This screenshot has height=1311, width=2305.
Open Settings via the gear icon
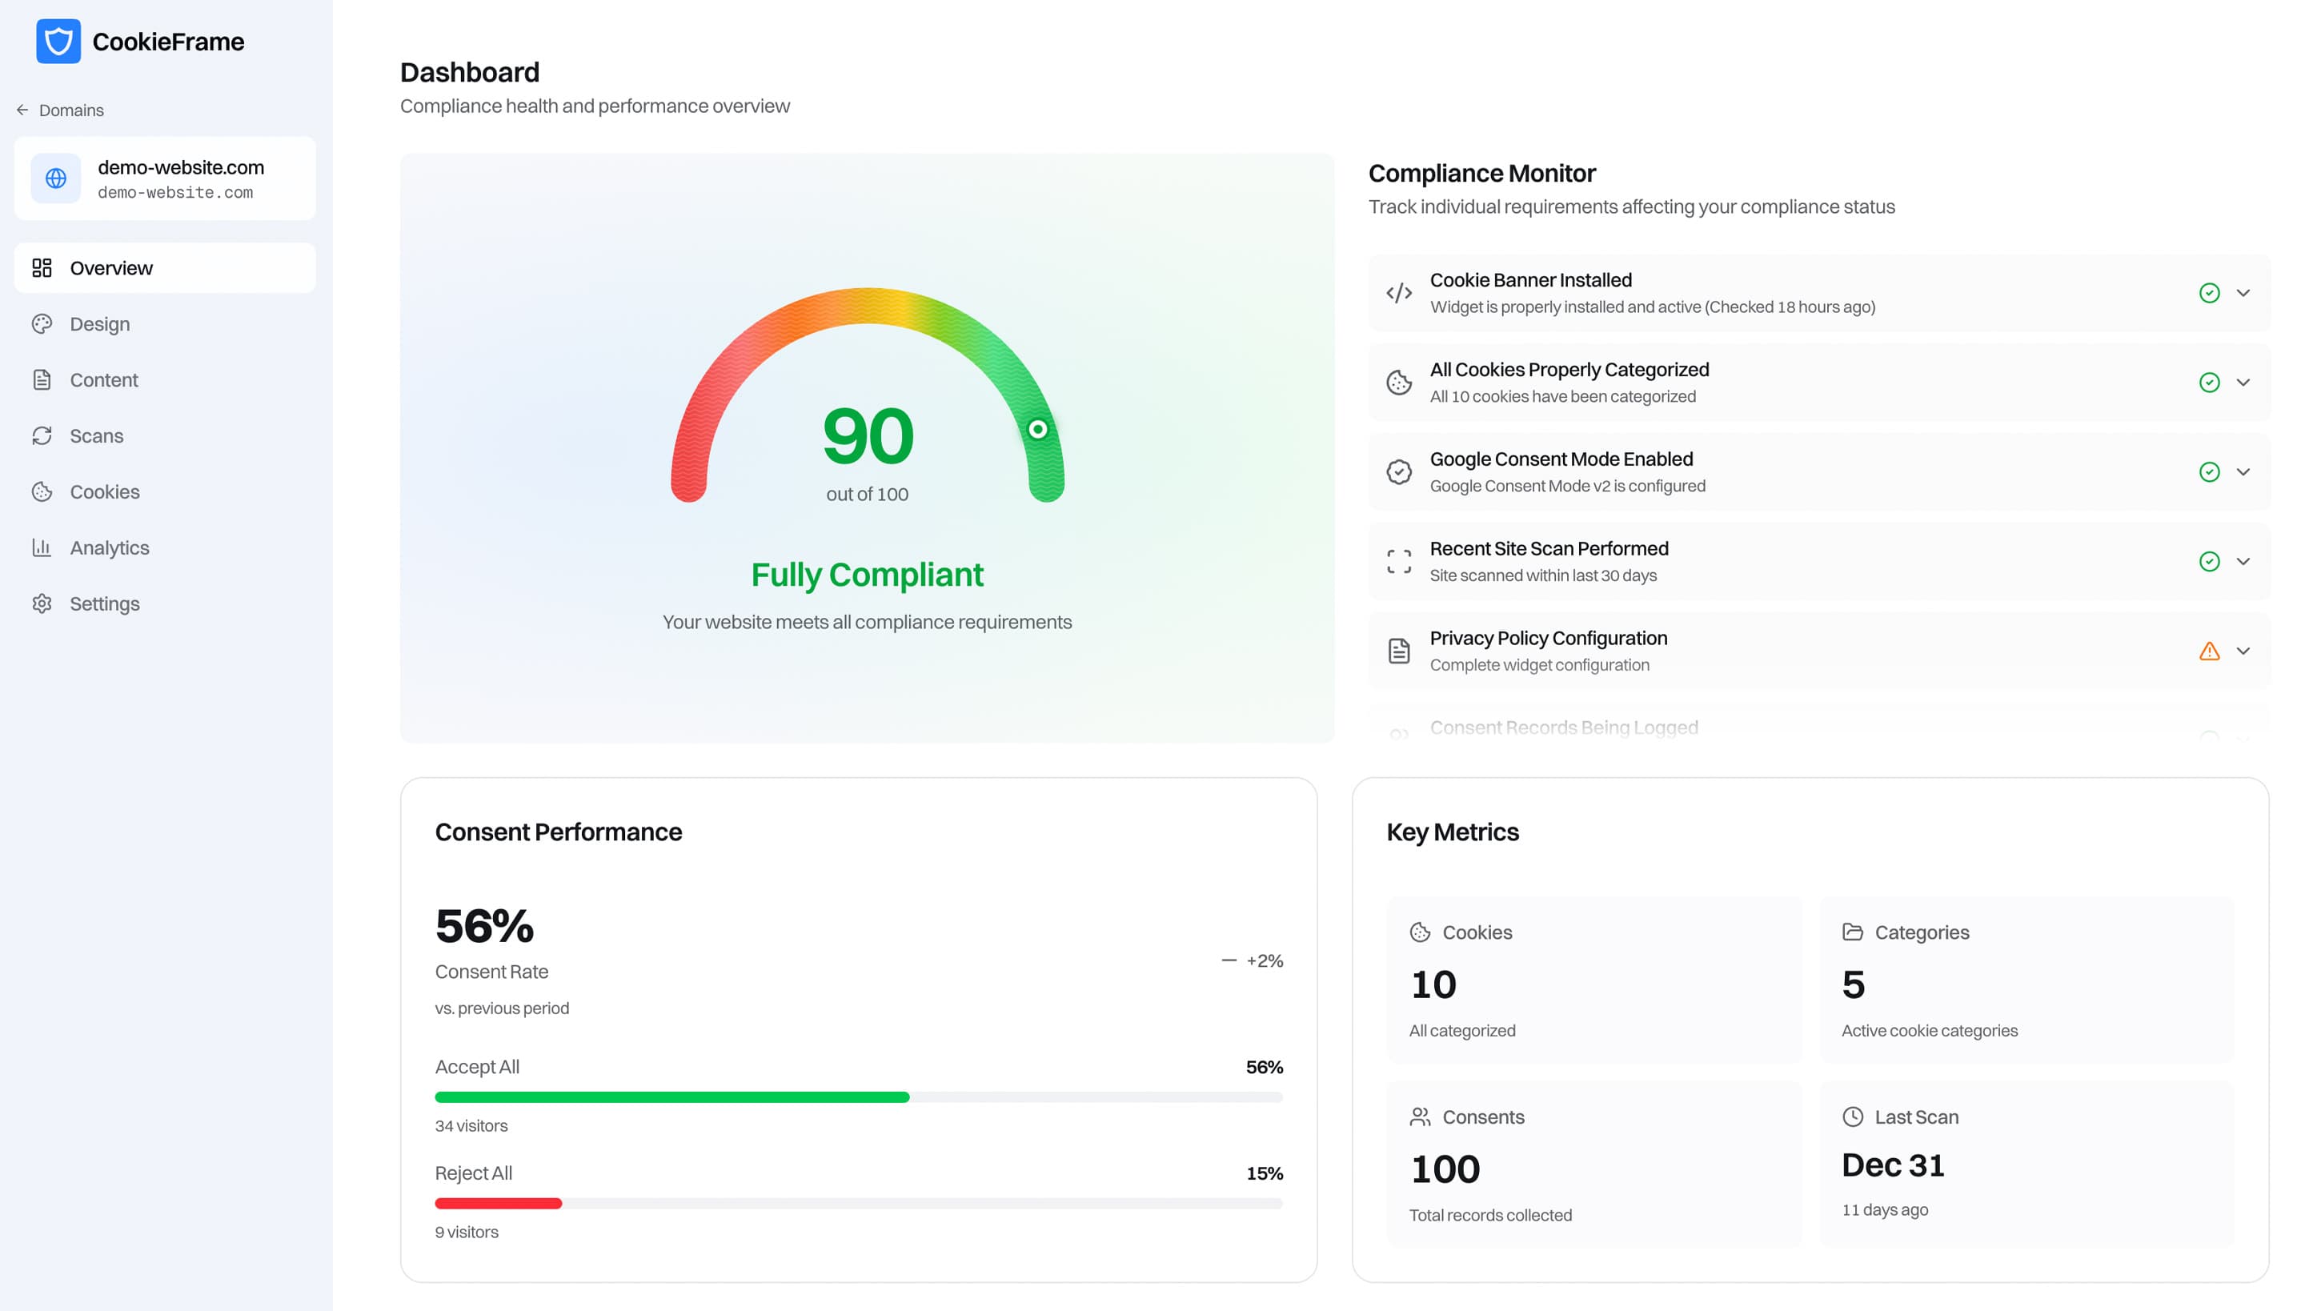point(43,603)
